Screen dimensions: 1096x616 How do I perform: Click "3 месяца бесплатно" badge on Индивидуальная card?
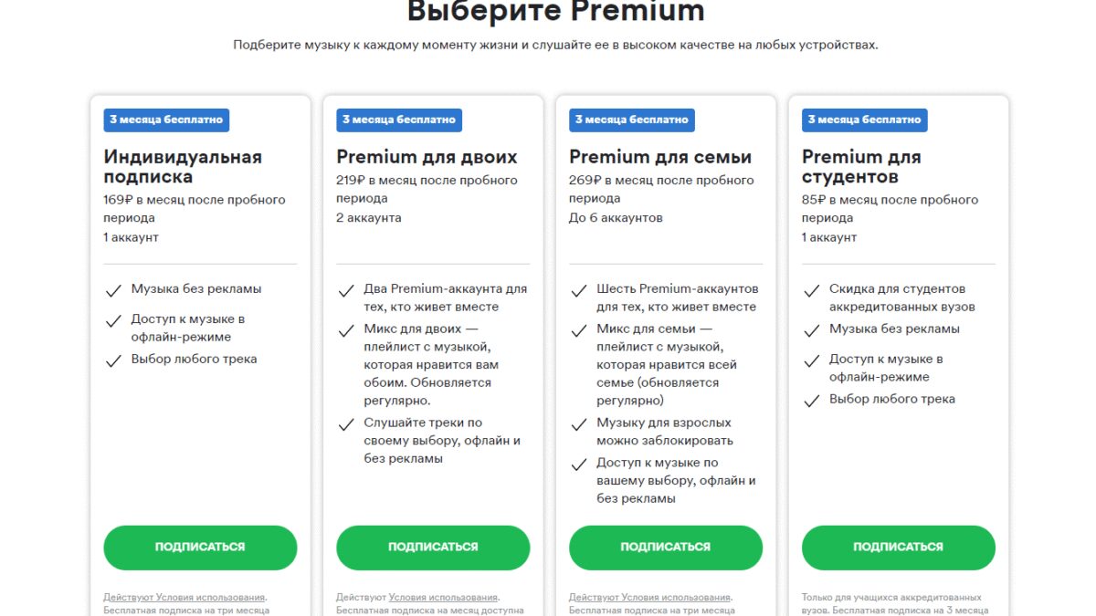(x=166, y=120)
